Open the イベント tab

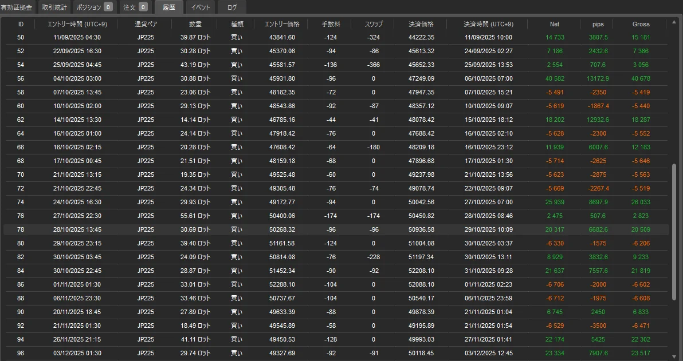coord(201,7)
